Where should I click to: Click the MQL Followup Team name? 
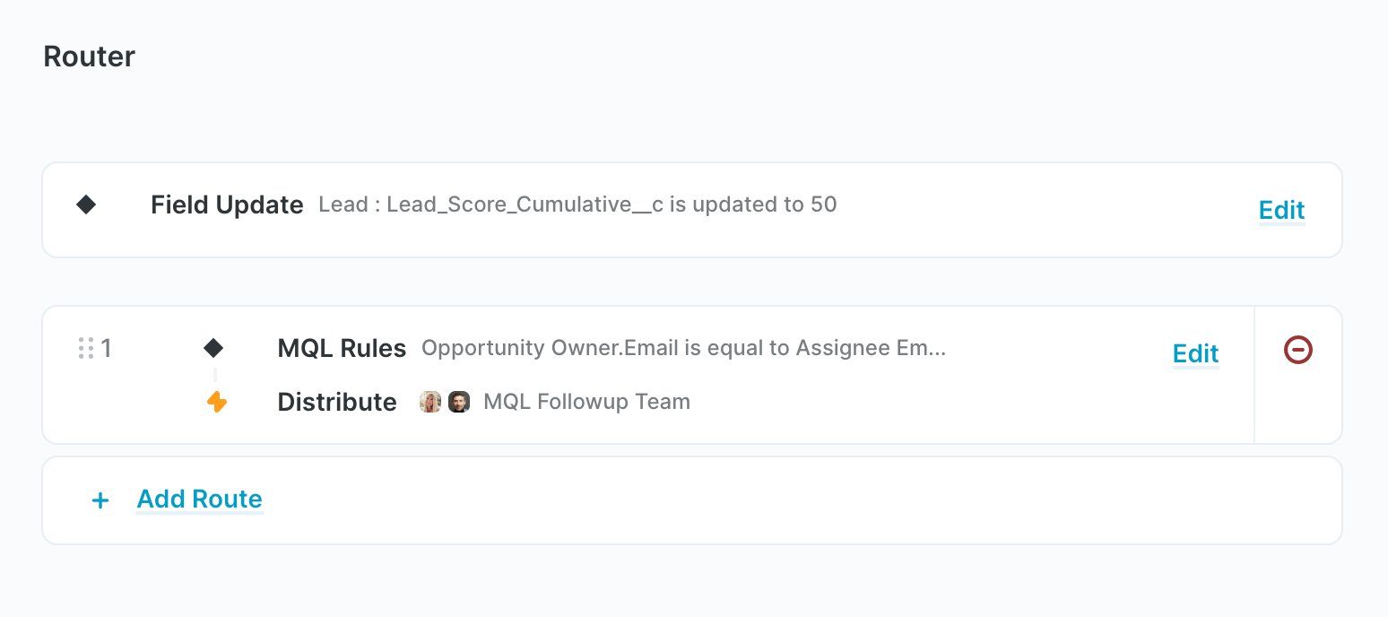[x=586, y=401]
